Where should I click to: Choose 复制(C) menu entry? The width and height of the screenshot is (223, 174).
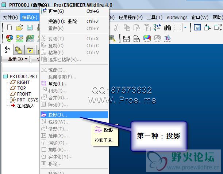74,45
